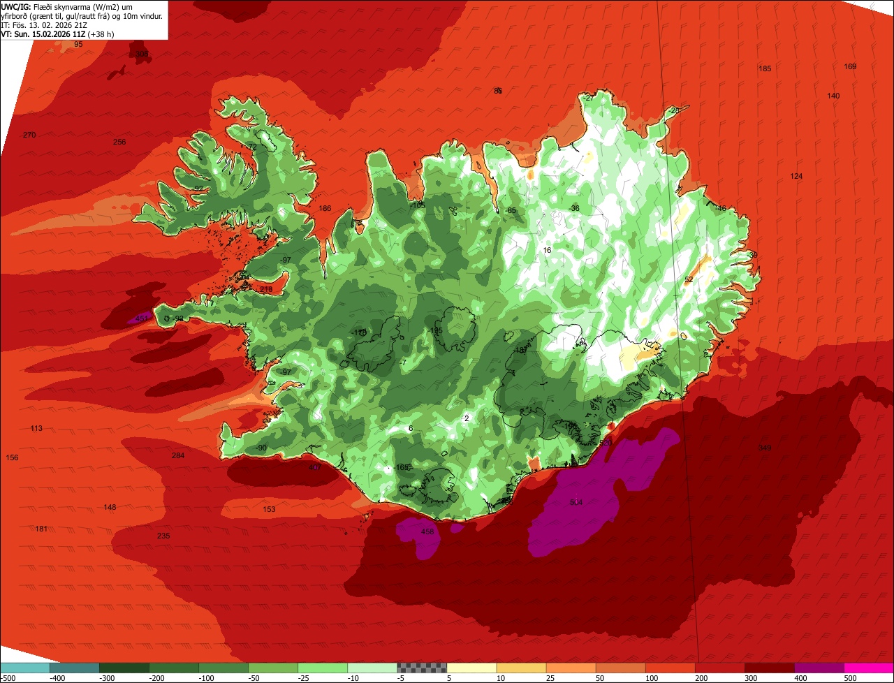Click the red-orange swatch between 100 and 200
The width and height of the screenshot is (894, 683).
[670, 668]
